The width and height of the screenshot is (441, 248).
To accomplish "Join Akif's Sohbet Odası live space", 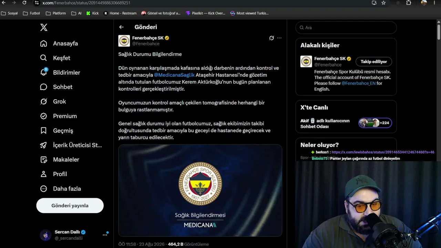I will pos(325,123).
